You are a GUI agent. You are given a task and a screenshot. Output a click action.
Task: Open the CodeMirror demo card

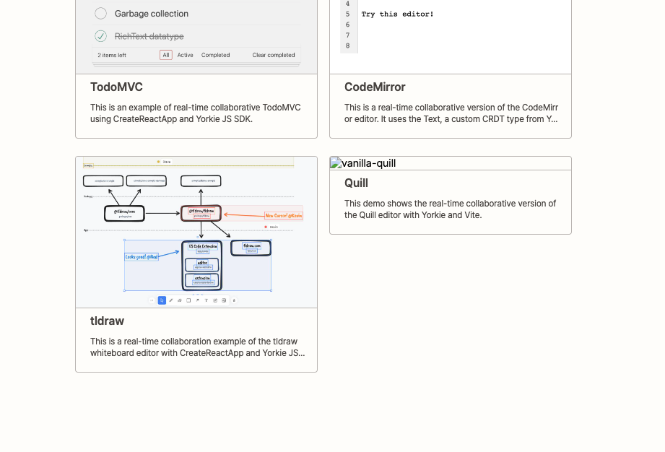[x=375, y=87]
